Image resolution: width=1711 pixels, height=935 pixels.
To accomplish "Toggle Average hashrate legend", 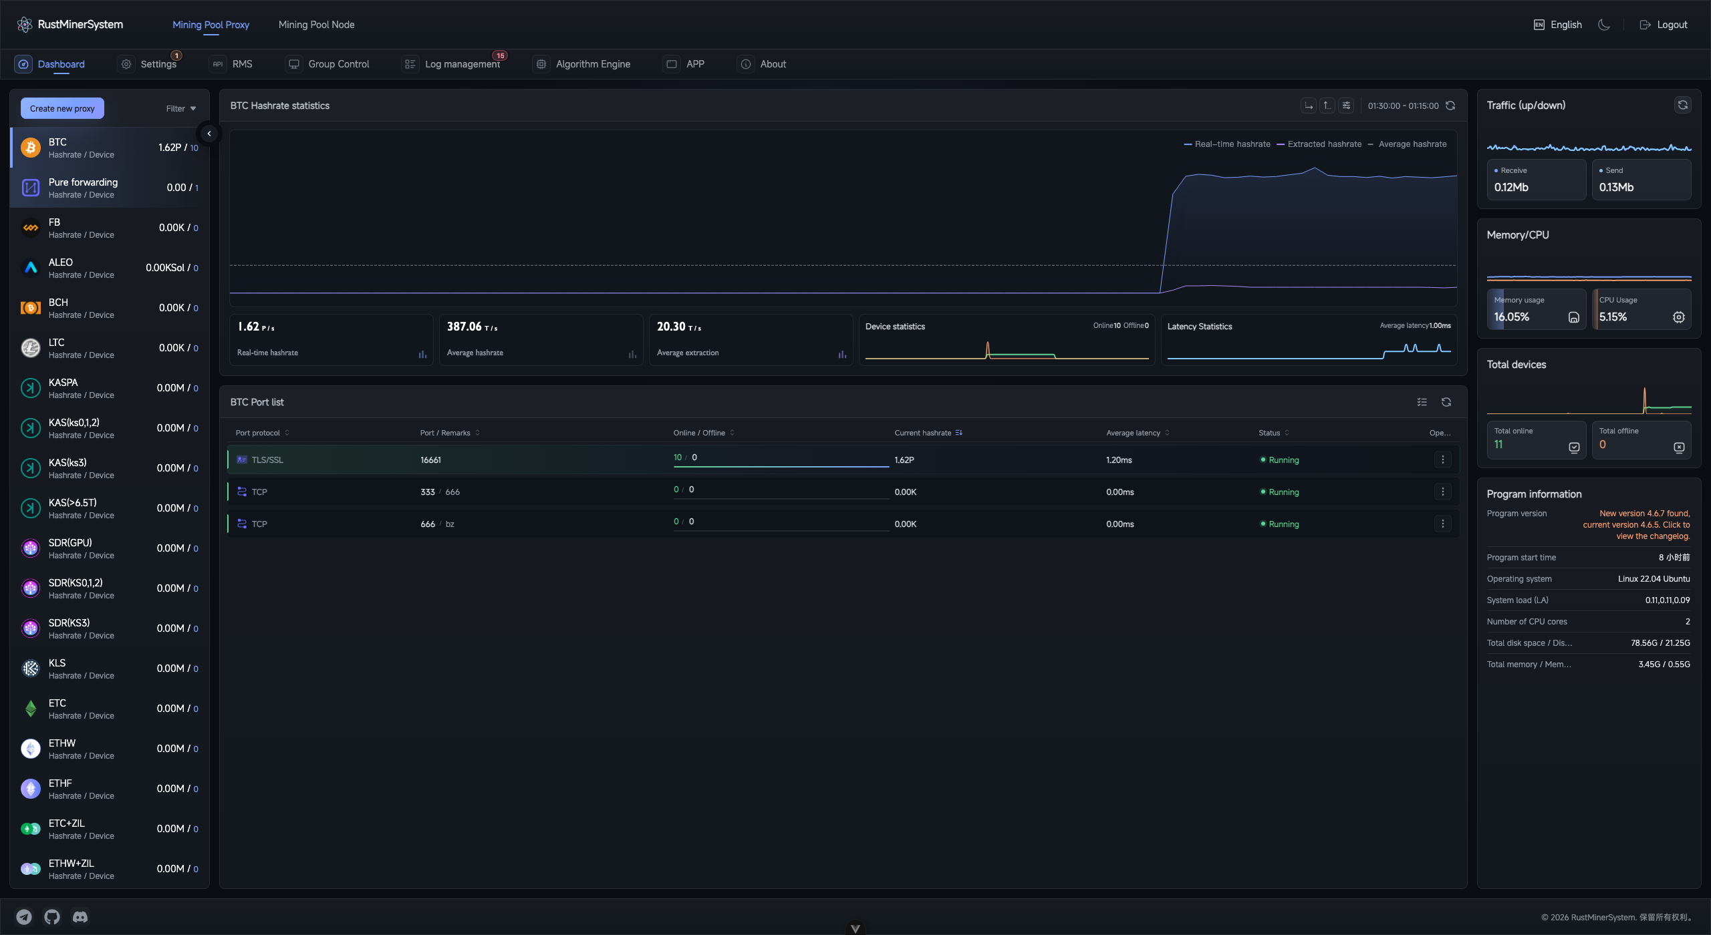I will pyautogui.click(x=1407, y=144).
